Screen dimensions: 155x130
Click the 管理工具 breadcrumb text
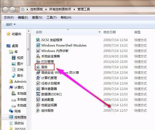point(84,9)
